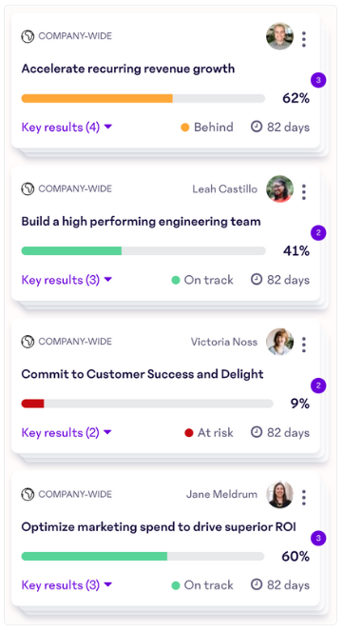This screenshot has width=343, height=632.
Task: Click the avatar on the revenue growth card
Action: (279, 36)
